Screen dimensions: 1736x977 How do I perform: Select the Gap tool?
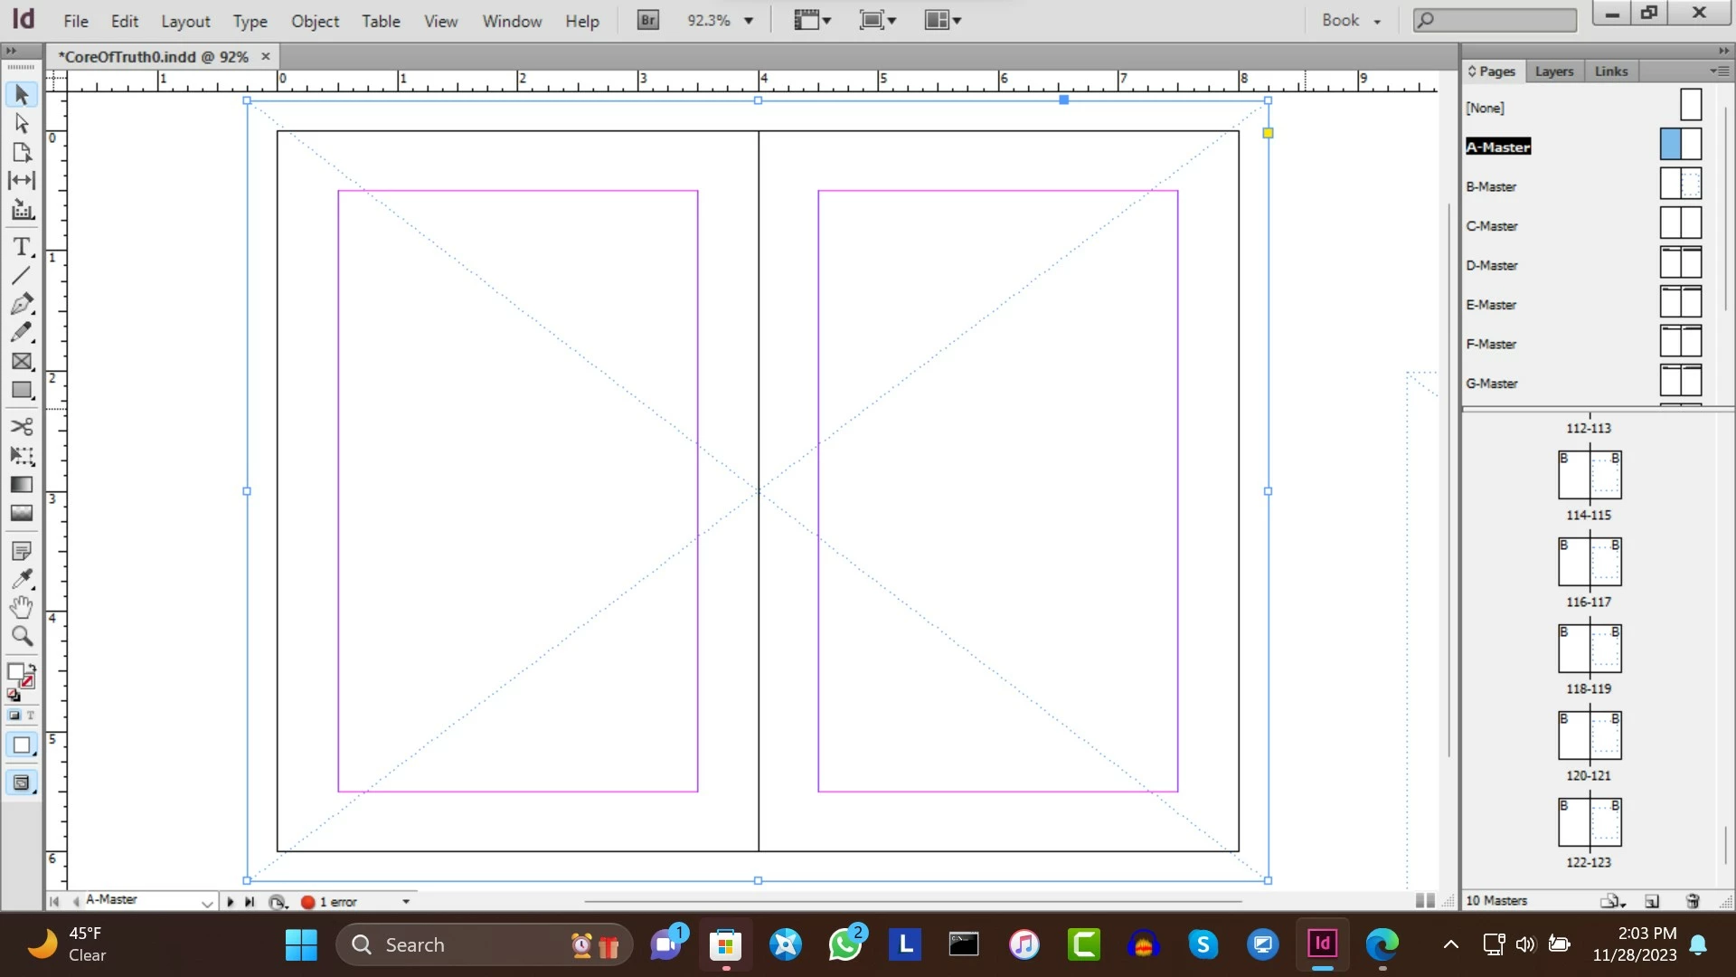[x=22, y=180]
